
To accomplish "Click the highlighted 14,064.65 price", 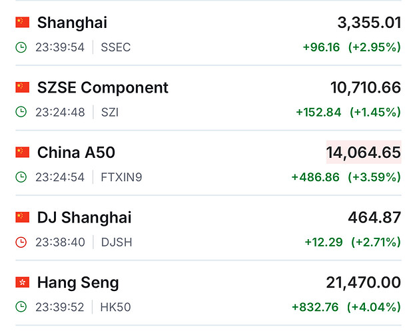I will click(363, 153).
